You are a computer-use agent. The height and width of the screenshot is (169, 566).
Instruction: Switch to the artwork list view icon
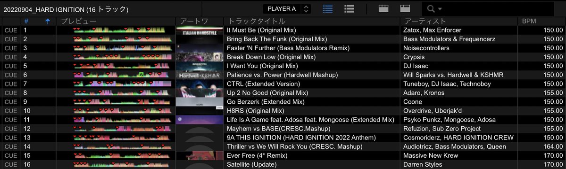pyautogui.click(x=350, y=8)
